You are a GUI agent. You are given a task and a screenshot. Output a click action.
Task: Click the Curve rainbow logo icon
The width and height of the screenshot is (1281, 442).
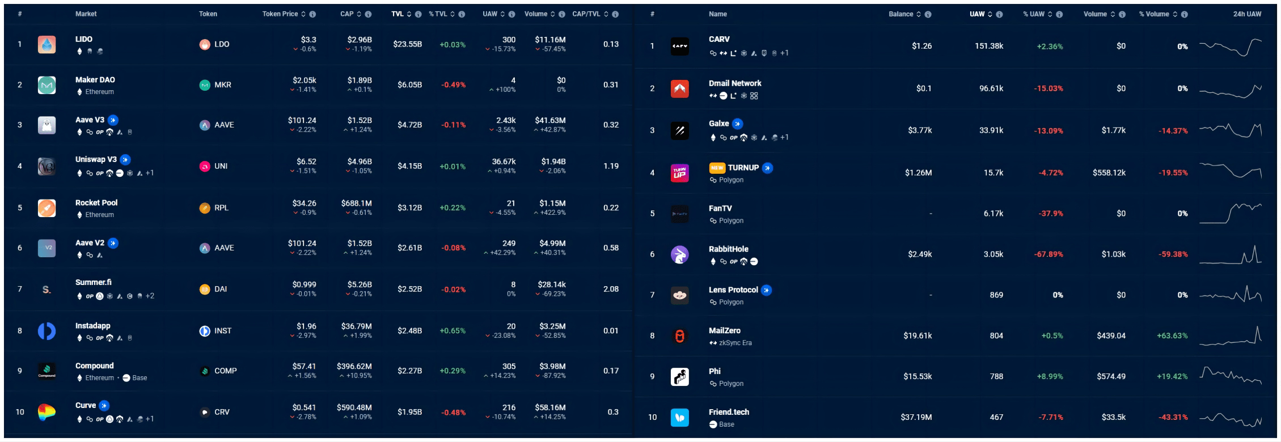tap(46, 412)
